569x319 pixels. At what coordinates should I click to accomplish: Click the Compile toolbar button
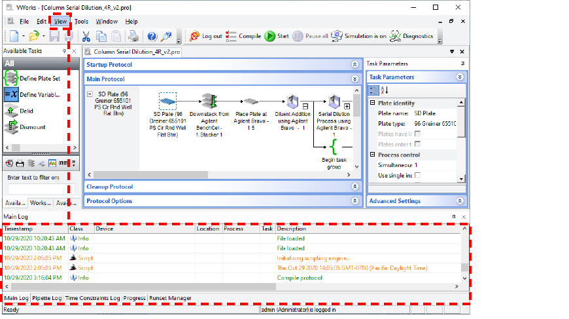pos(243,36)
